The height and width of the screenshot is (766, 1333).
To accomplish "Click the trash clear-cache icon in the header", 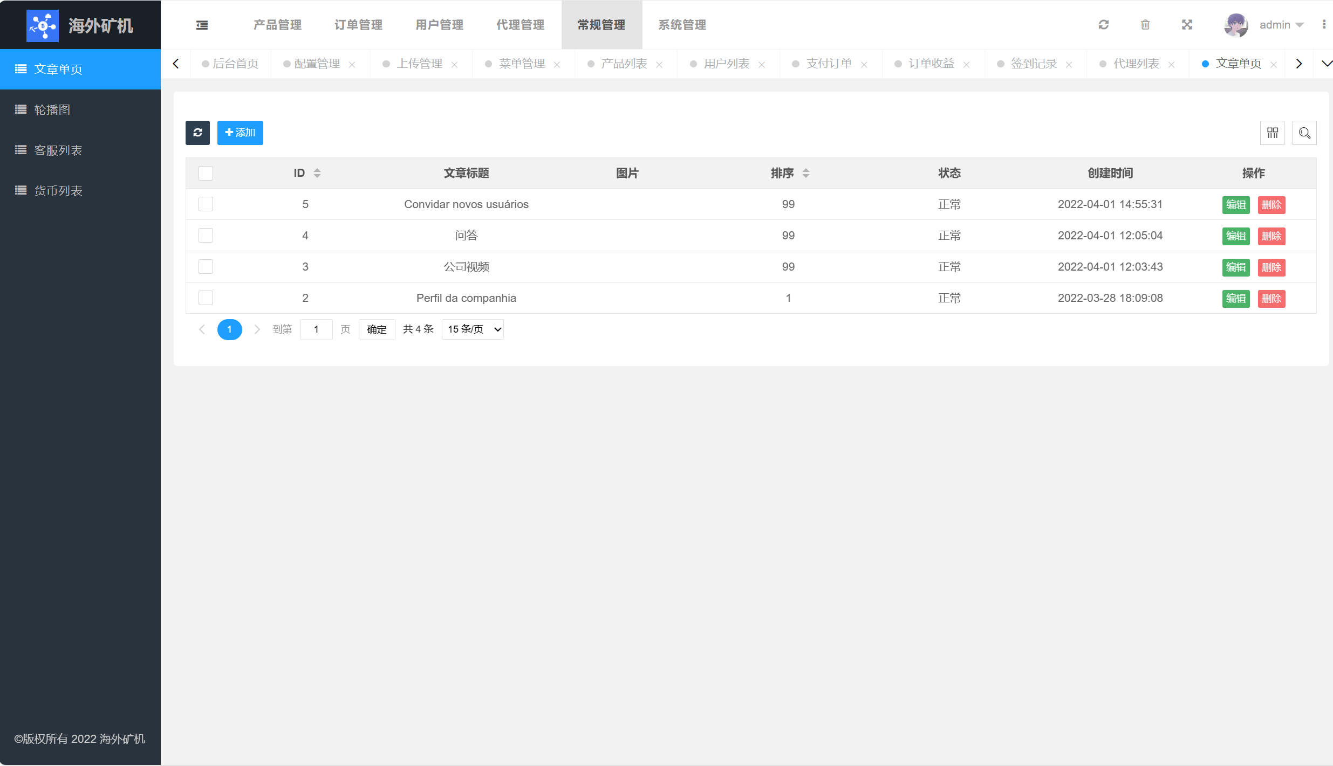I will (1145, 25).
